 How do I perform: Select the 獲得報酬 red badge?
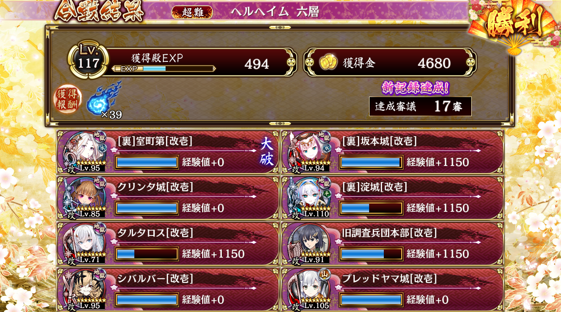point(68,99)
